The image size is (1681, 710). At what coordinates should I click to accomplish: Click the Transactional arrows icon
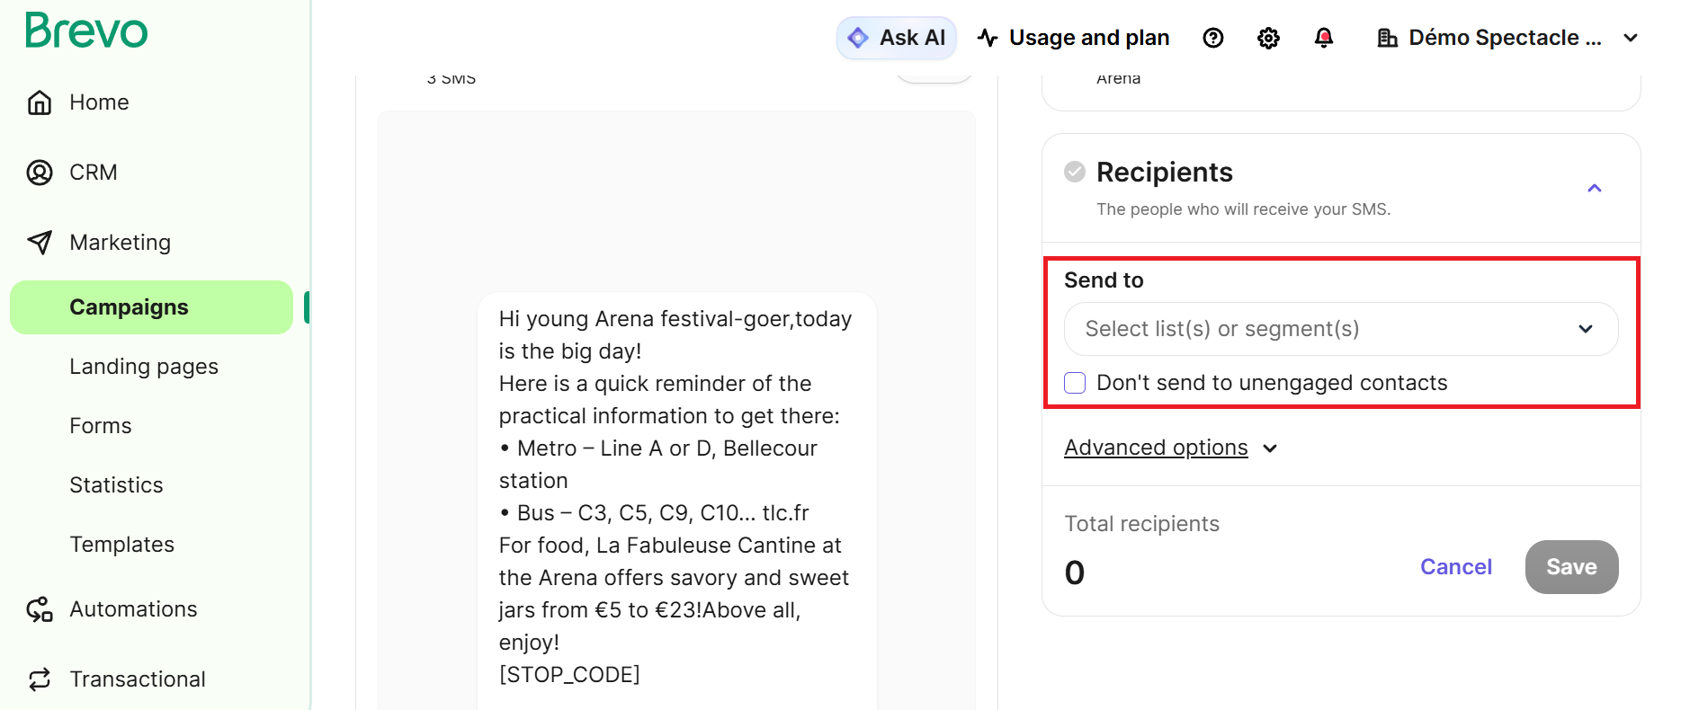[x=40, y=679]
